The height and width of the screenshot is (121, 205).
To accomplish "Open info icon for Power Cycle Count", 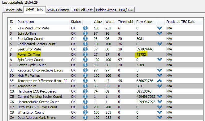I will (85, 65).
